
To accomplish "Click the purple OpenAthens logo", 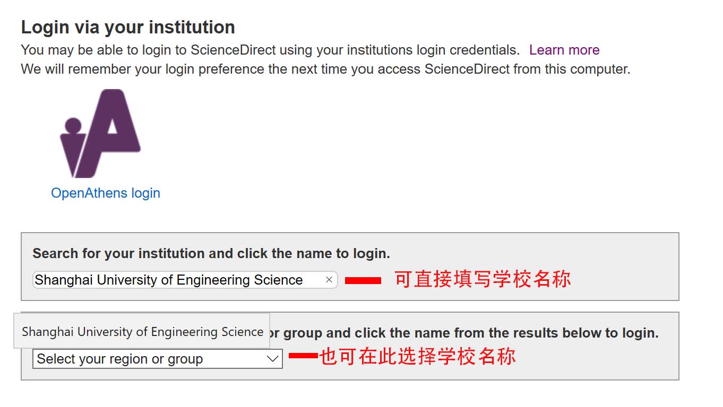I will [x=100, y=134].
